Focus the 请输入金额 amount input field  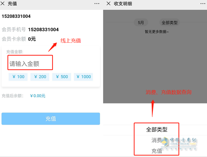[x=30, y=64]
